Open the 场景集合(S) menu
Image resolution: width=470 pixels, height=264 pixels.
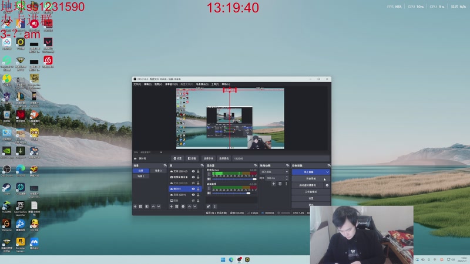click(x=202, y=84)
